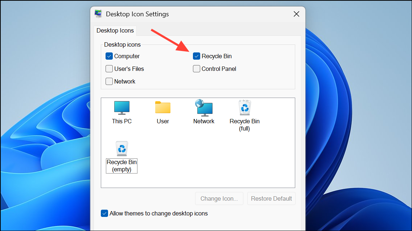Image resolution: width=412 pixels, height=231 pixels.
Task: Click the Change Icon... button
Action: pyautogui.click(x=219, y=198)
